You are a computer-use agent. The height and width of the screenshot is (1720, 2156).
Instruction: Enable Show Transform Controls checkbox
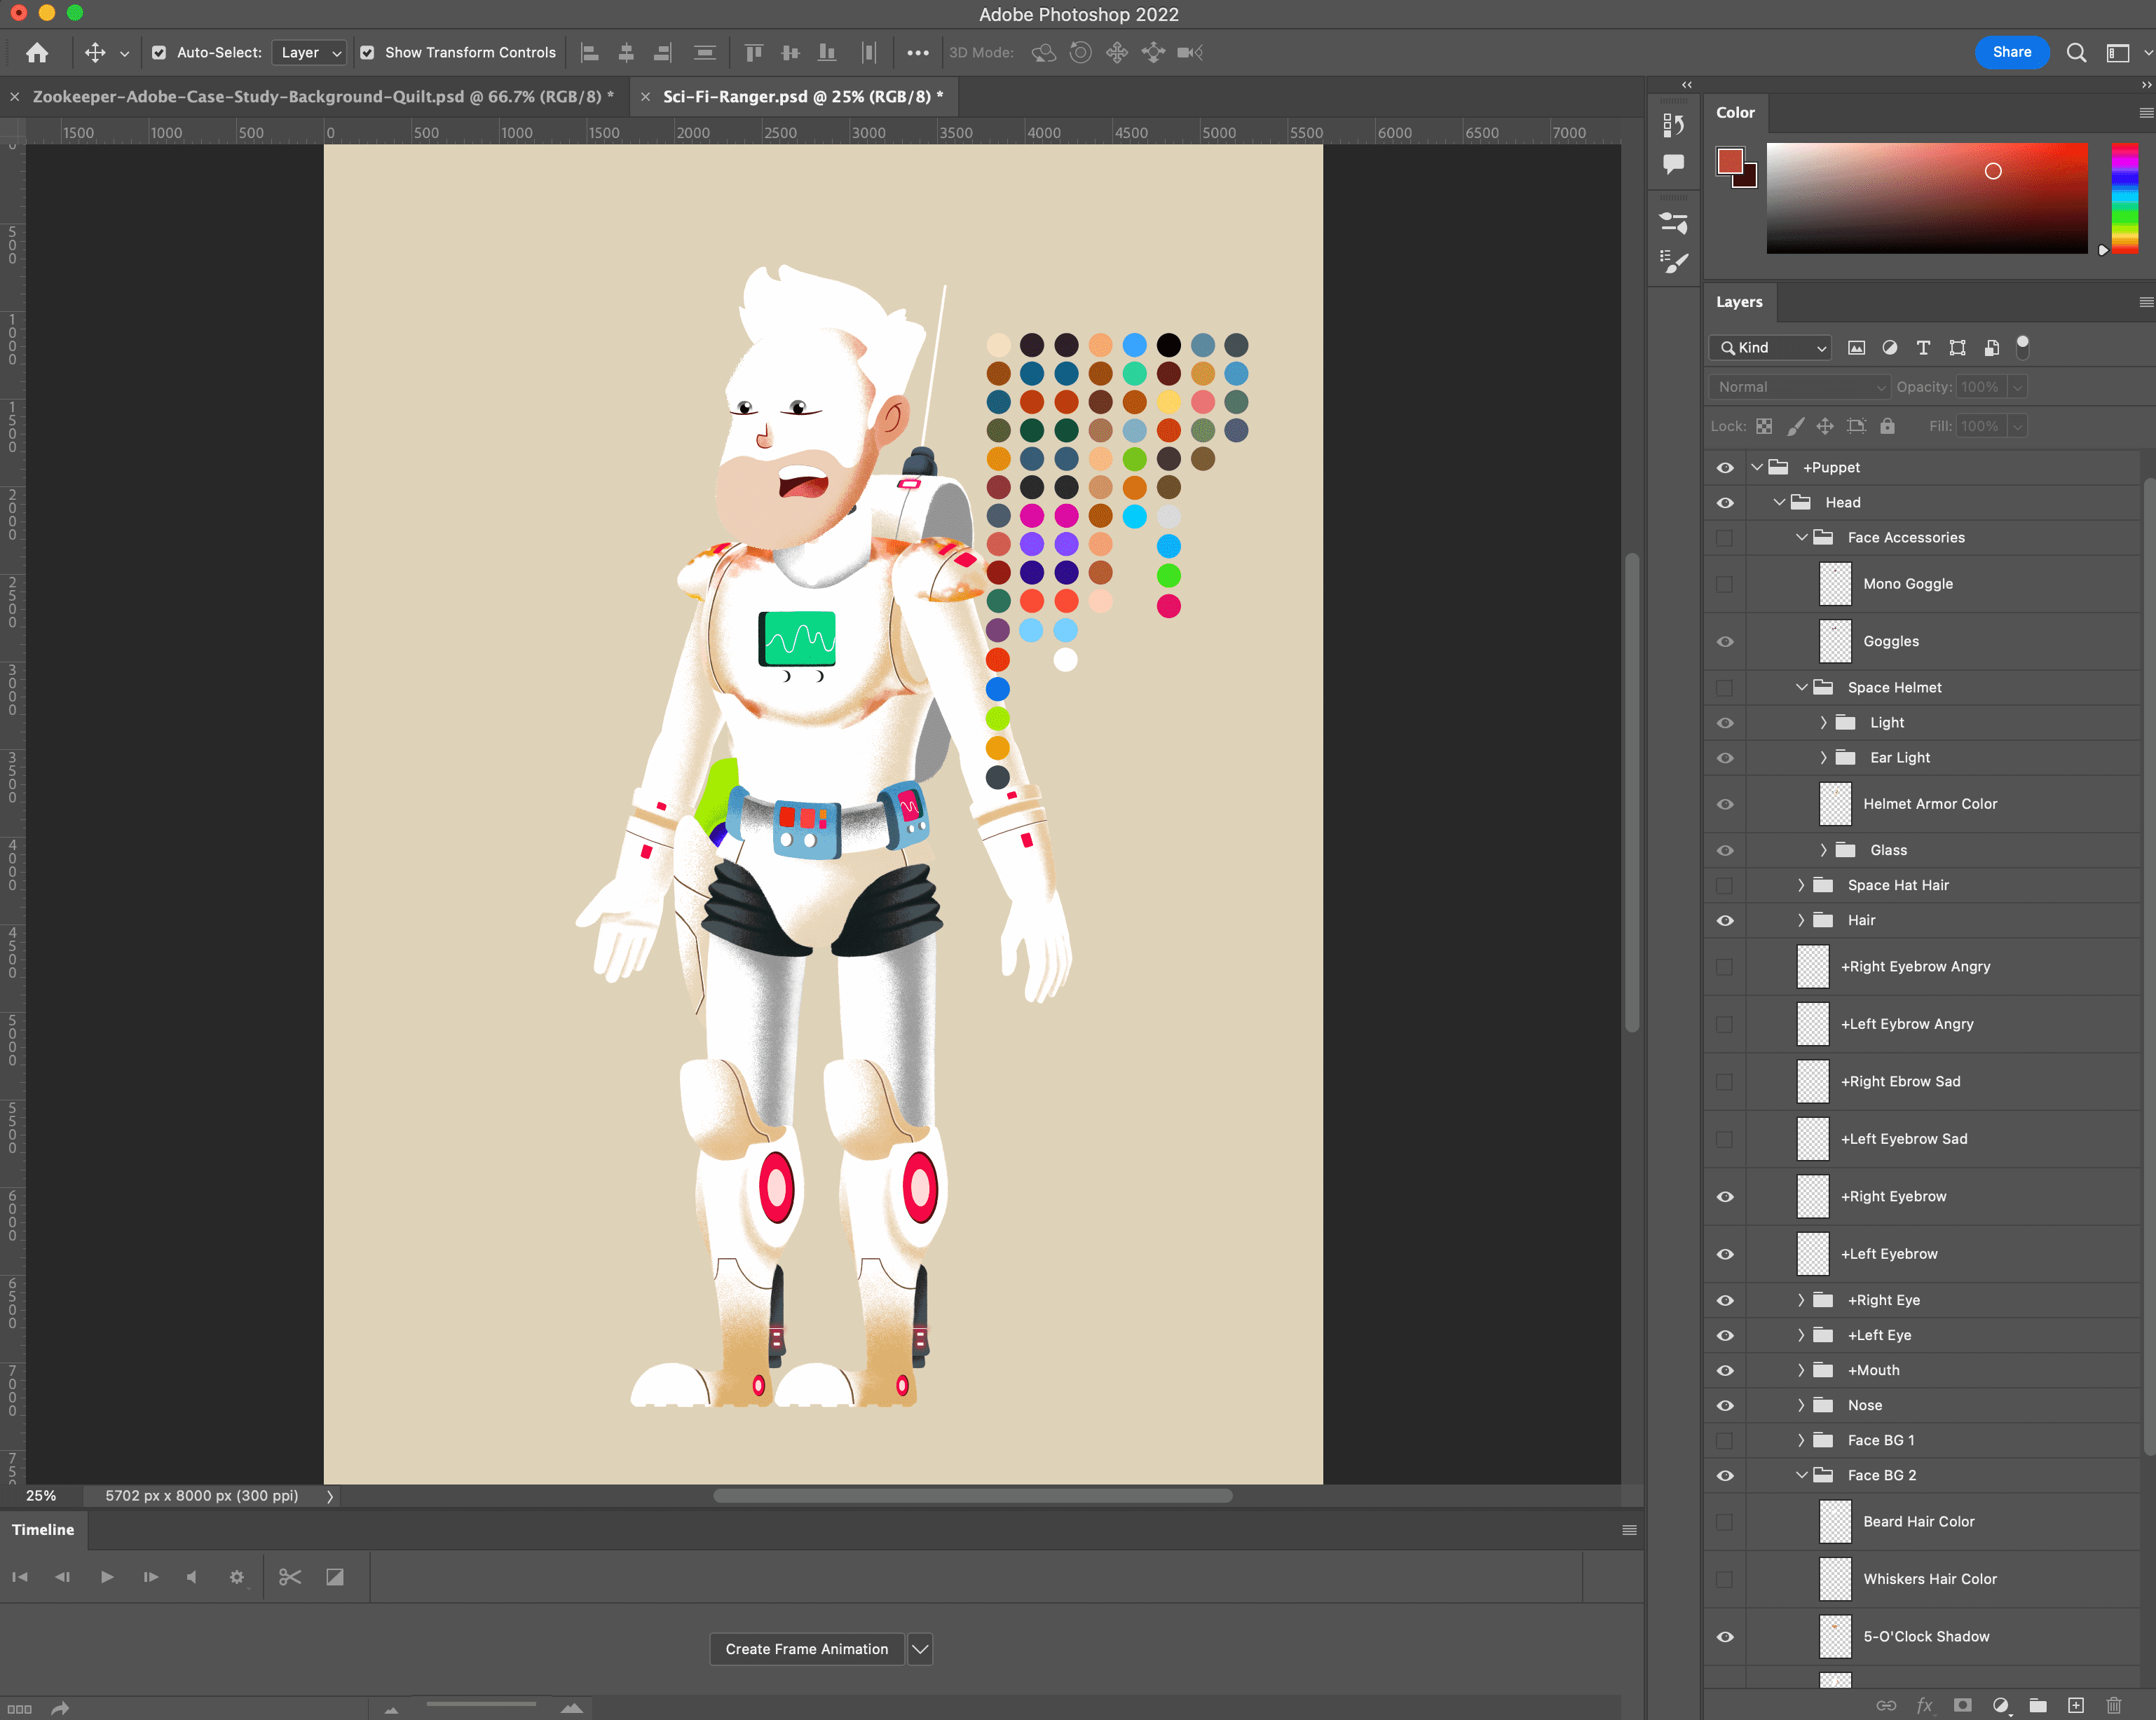pyautogui.click(x=368, y=52)
